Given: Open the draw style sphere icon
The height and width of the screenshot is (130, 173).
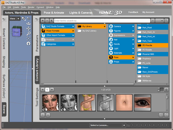Looking at the screenshot, I should [23, 18].
